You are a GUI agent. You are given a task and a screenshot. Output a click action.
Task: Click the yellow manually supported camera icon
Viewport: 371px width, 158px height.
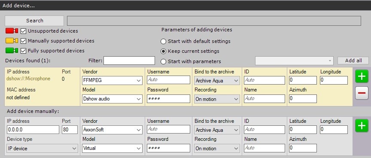[x=12, y=41]
